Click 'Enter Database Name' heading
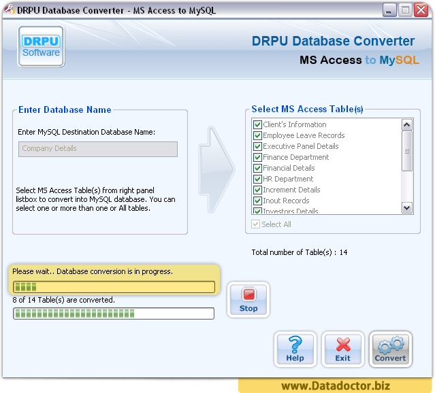This screenshot has width=435, height=393. tap(65, 109)
